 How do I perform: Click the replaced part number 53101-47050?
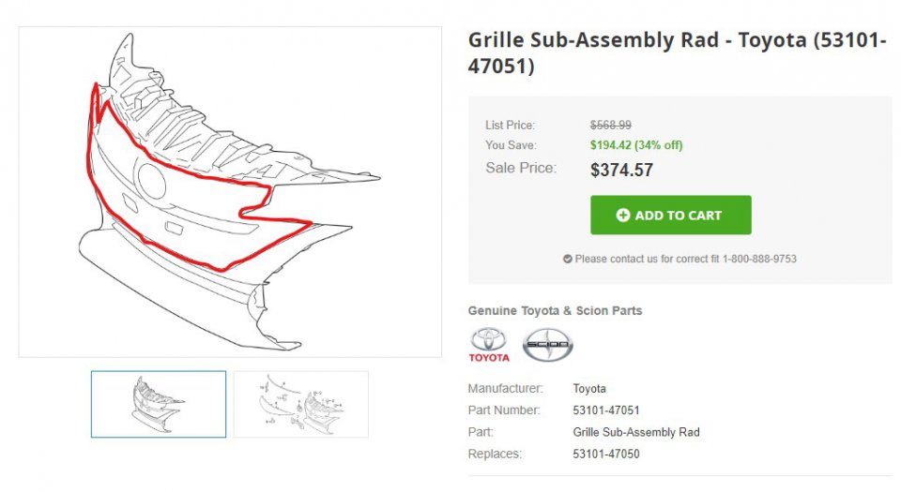[x=606, y=455]
